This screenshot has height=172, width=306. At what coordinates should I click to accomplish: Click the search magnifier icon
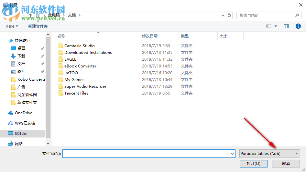297,15
